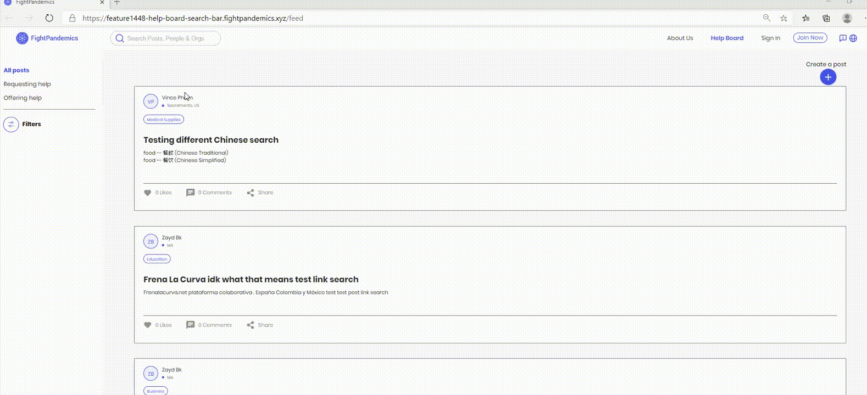Screen dimensions: 867x395
Task: Click the browser zoom magnifier icon
Action: 766,18
